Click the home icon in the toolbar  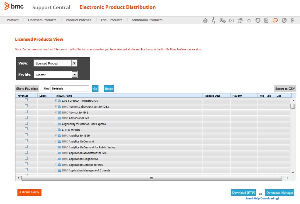(205, 20)
